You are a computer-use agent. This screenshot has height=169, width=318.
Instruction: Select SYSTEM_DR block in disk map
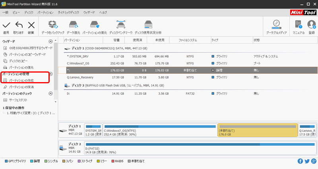pos(93,131)
